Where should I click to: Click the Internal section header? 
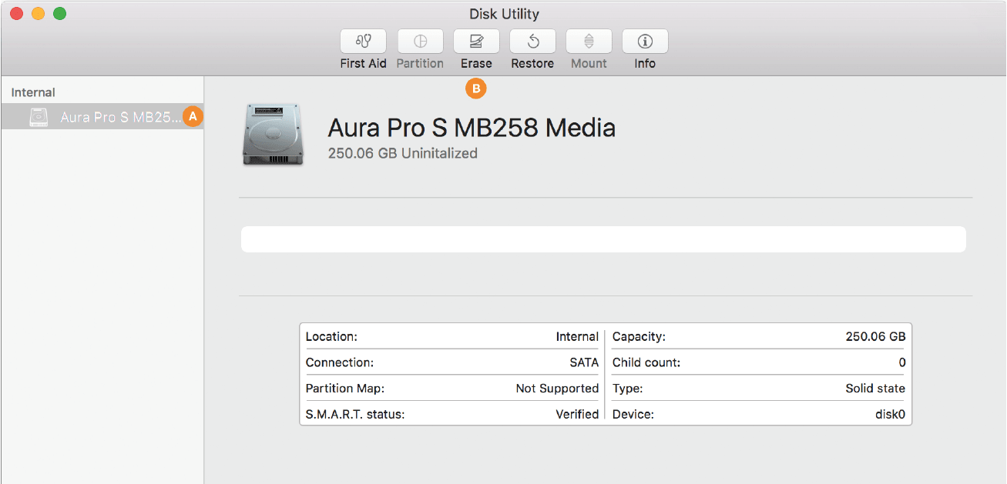[33, 92]
